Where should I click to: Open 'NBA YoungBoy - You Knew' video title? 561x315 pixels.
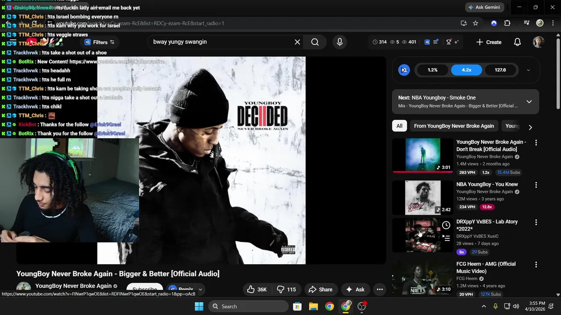click(x=487, y=184)
